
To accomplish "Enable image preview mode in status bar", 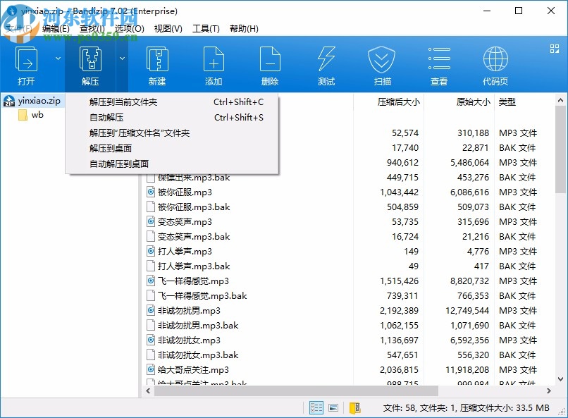I will pos(333,407).
